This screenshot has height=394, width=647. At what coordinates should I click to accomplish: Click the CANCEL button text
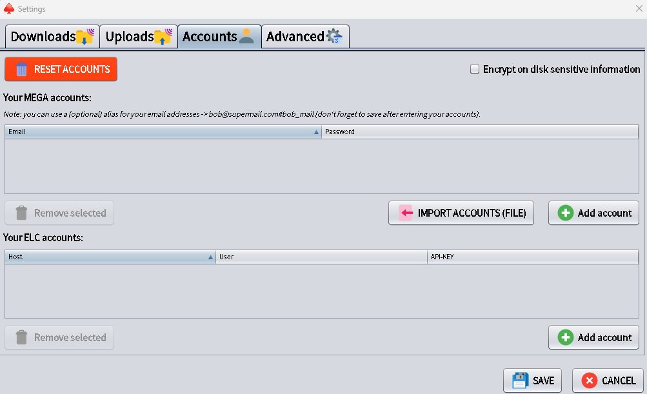tap(618, 380)
